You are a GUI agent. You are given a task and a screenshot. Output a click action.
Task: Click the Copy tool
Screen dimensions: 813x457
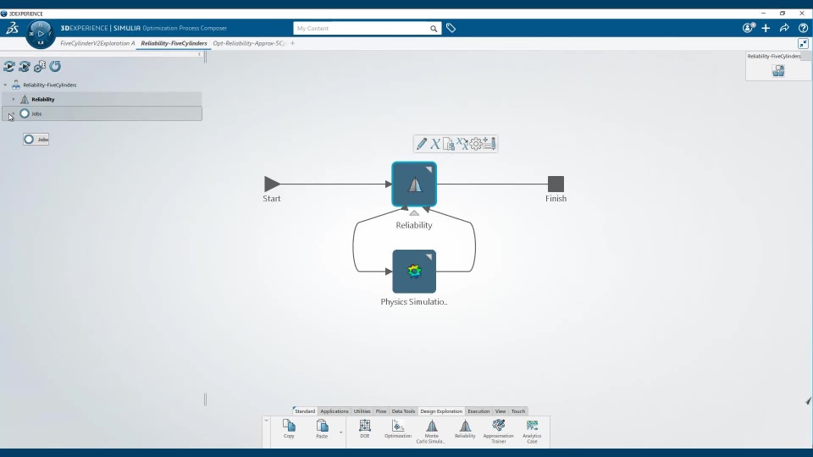tap(289, 429)
